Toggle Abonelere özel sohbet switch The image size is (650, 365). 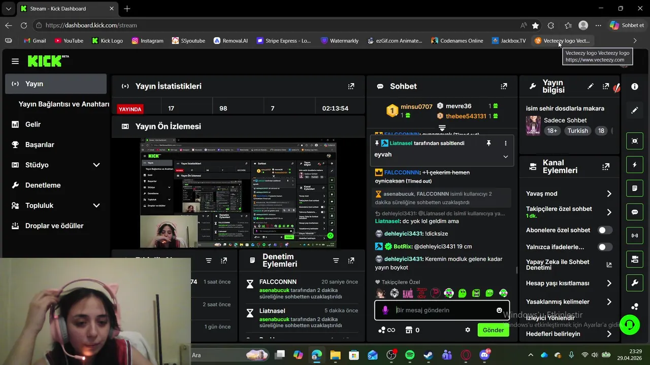(x=604, y=230)
